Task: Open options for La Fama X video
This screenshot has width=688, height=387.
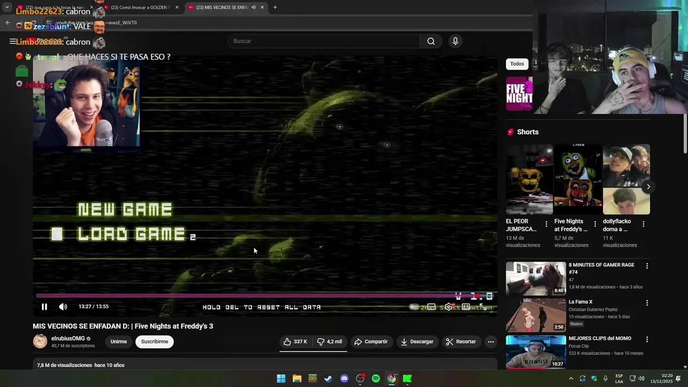Action: 647,303
